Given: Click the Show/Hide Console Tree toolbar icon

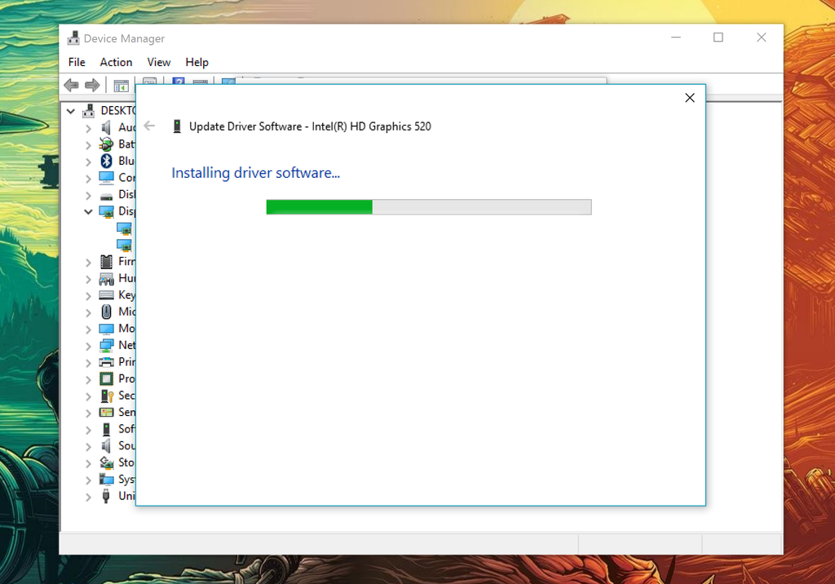Looking at the screenshot, I should 120,85.
